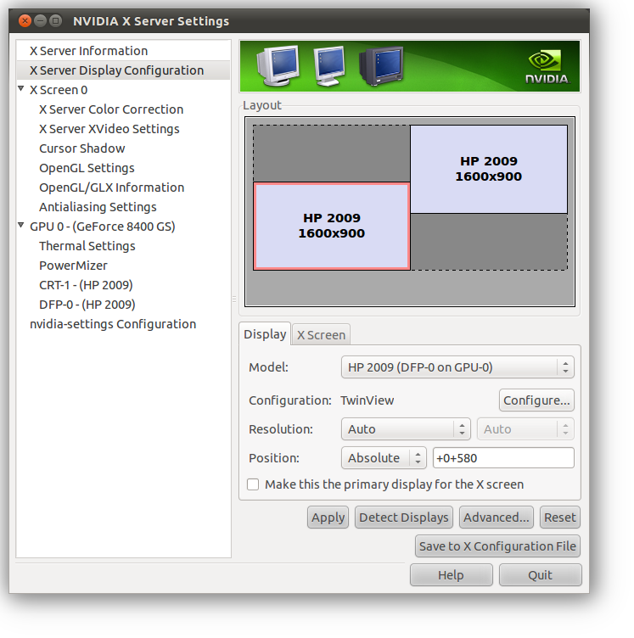Select the red-outlined HP 2009 display in layout
The width and height of the screenshot is (634, 638).
tap(331, 226)
